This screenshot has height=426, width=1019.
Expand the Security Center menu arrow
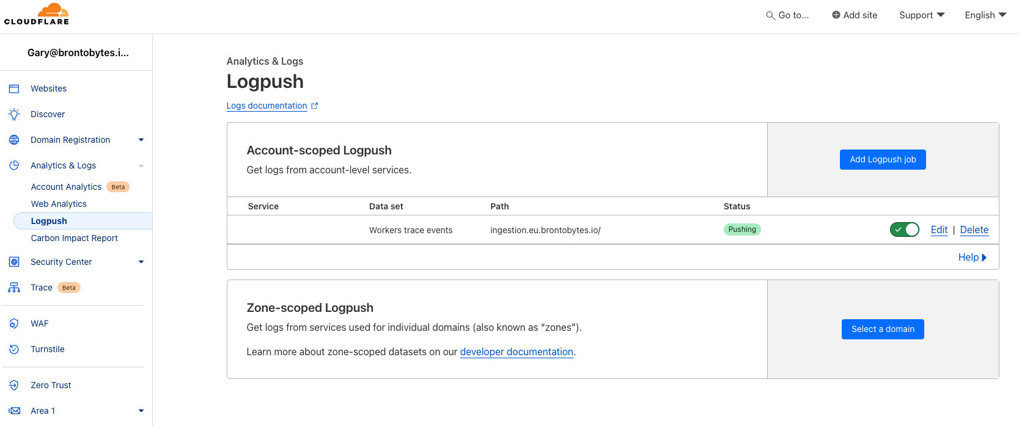(x=141, y=262)
